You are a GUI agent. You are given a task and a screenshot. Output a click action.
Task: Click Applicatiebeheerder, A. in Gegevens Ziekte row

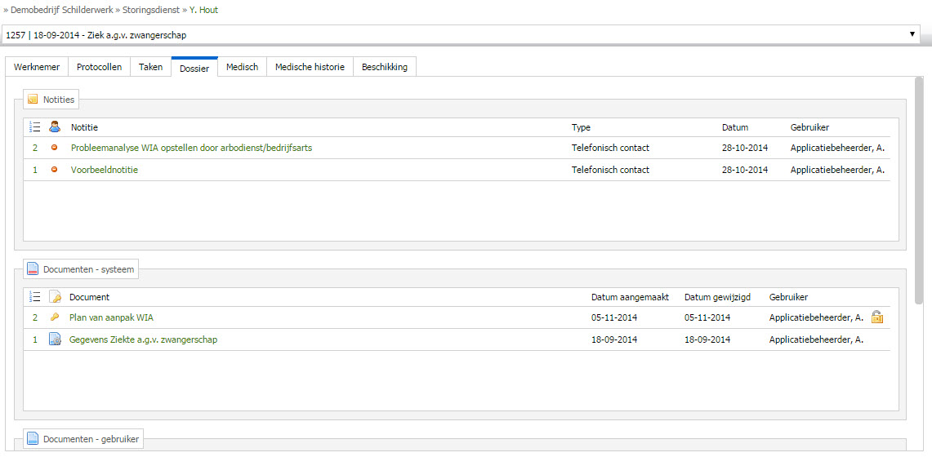(816, 339)
